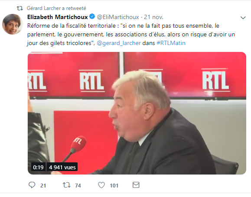Open the @EliMartichoux handle
Viewport: 251px width, 197px height.
pos(118,17)
